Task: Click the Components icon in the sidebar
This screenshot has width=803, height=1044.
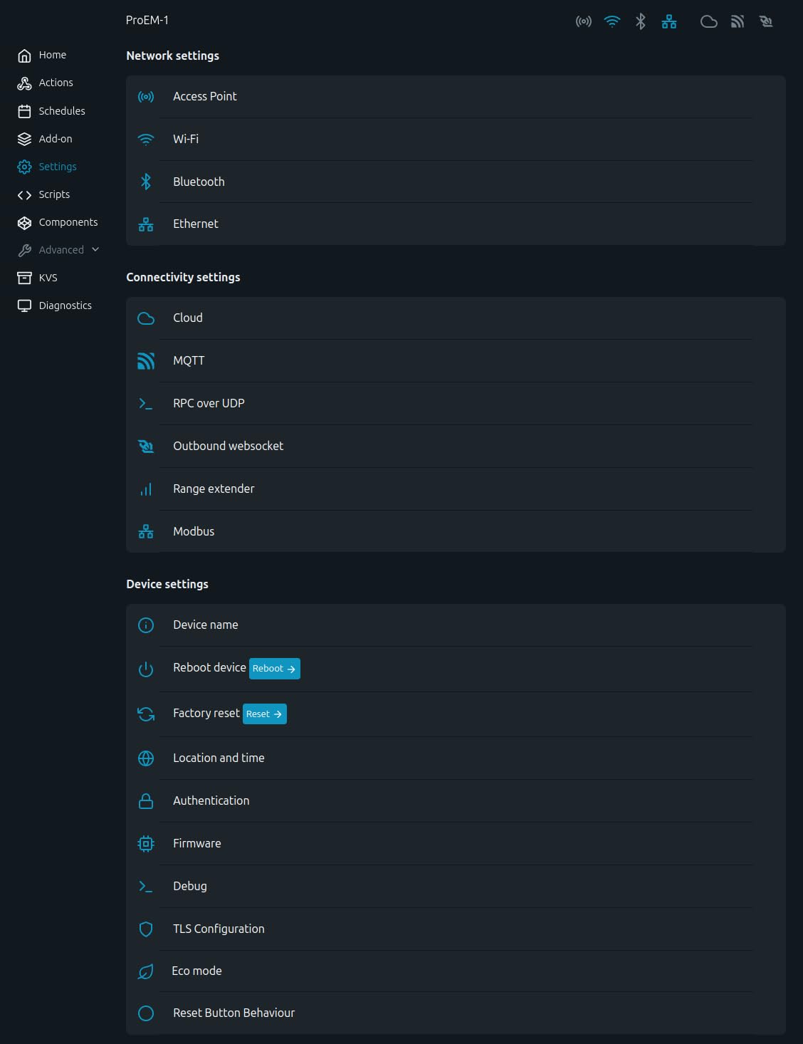Action: [x=23, y=222]
